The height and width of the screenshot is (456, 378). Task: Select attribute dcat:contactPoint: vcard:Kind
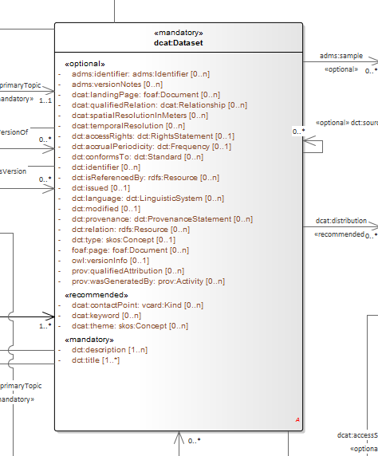coord(137,305)
